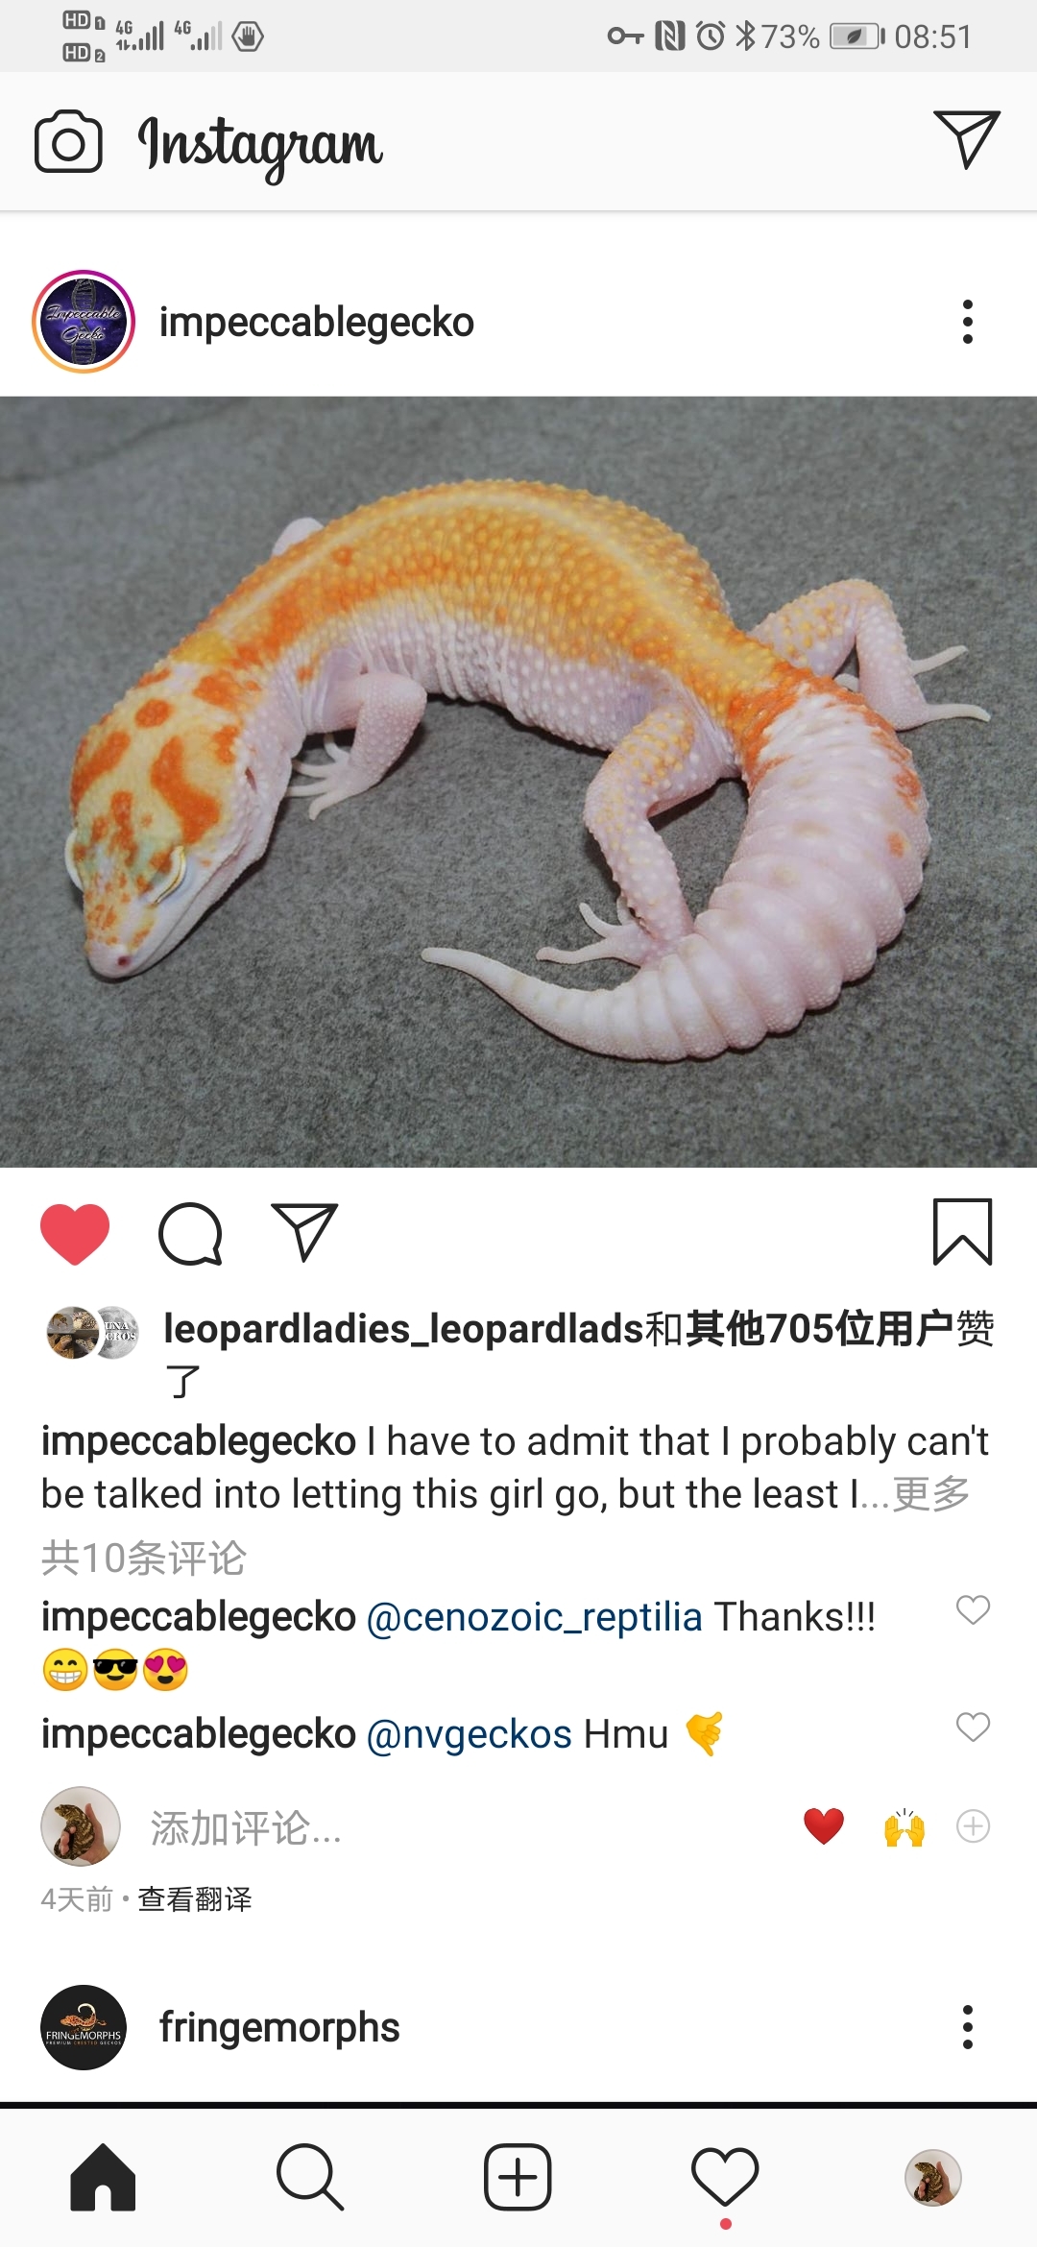Like the @nvgeckos Hmu comment
Image resolution: width=1037 pixels, height=2247 pixels.
pos(973,1728)
